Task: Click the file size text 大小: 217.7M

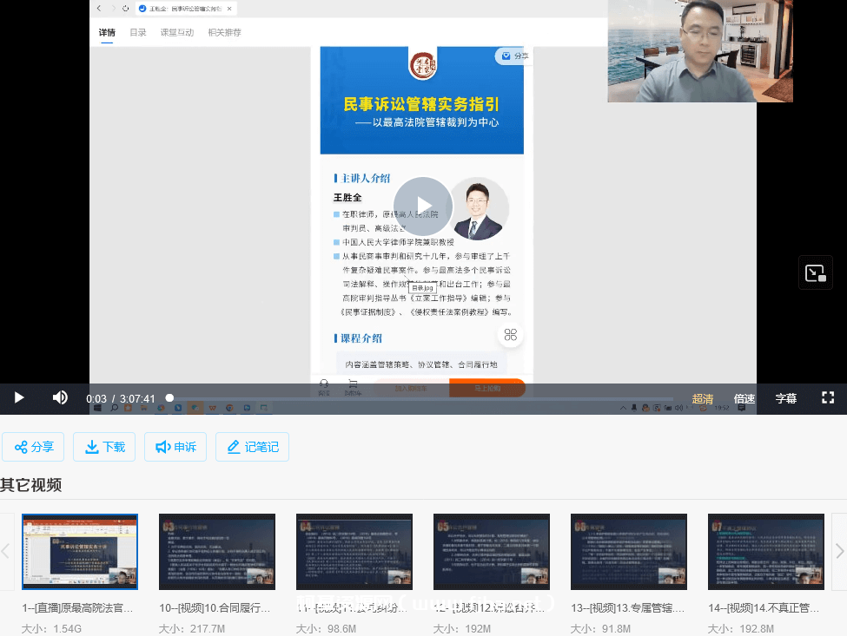Action: point(192,628)
